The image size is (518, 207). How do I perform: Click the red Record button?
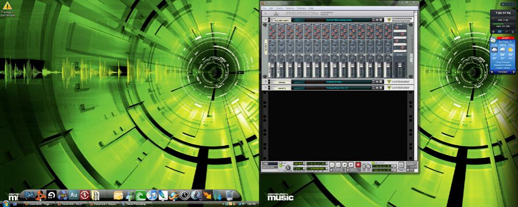click(x=358, y=165)
